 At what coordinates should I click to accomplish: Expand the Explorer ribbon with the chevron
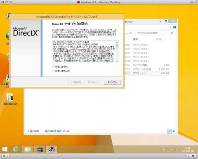pos(170,27)
